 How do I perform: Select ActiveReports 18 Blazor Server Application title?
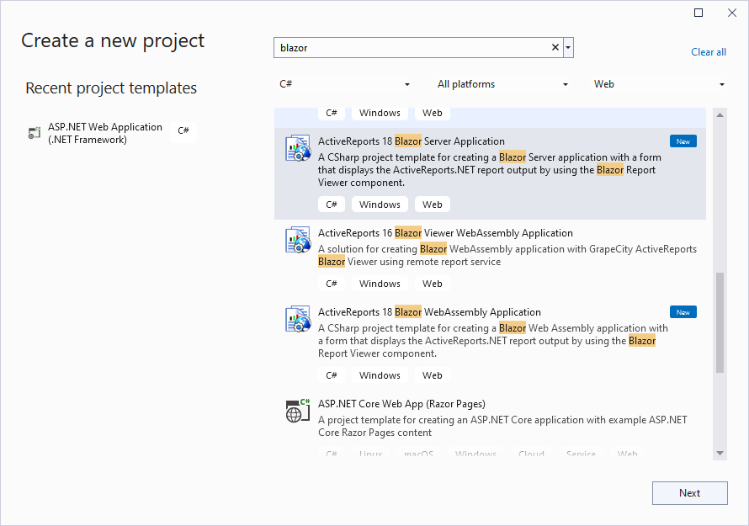pyautogui.click(x=412, y=141)
